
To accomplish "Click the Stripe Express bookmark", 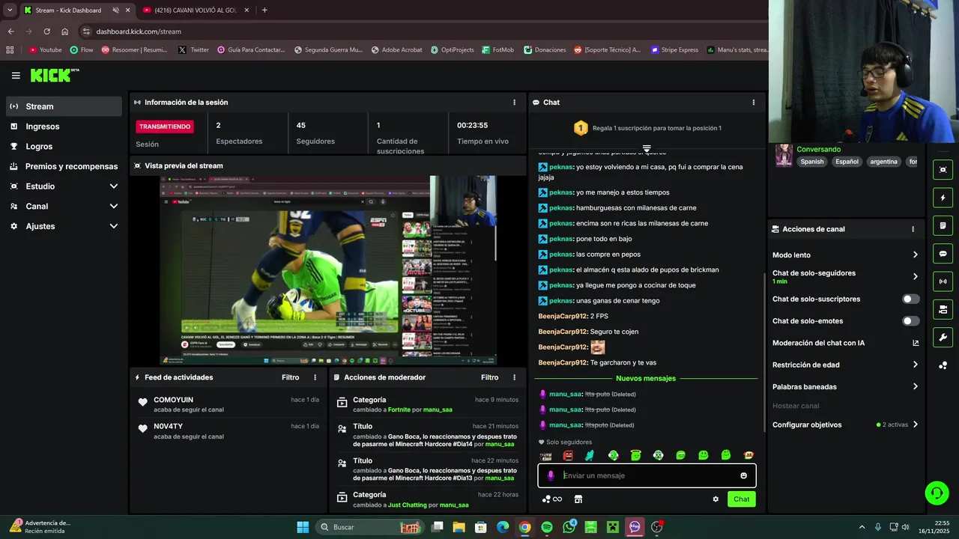I will click(674, 50).
